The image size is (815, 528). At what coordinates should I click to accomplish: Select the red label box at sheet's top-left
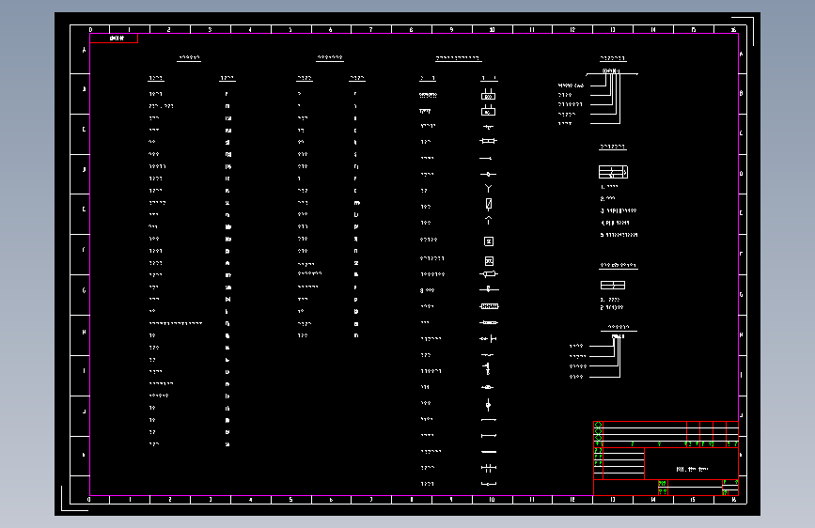click(114, 39)
